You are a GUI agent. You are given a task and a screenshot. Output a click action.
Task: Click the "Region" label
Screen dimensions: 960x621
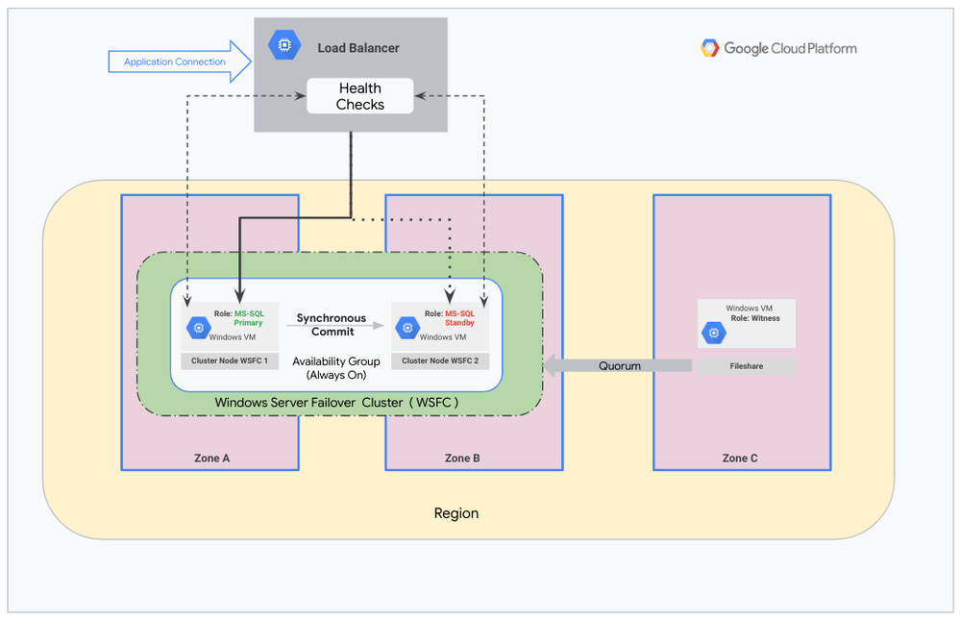(x=456, y=513)
